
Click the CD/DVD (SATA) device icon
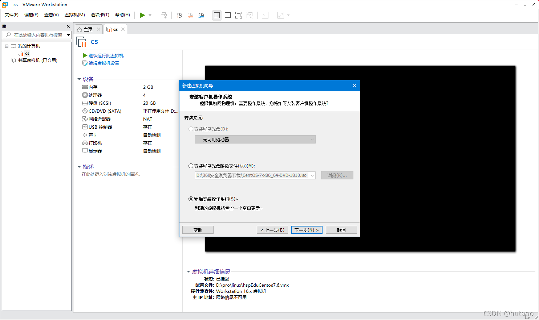click(85, 111)
